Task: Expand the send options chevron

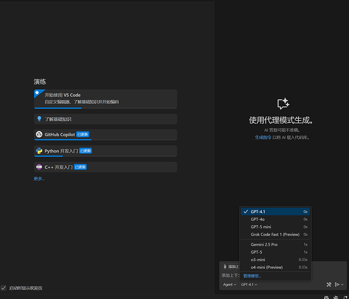Action: pyautogui.click(x=342, y=285)
